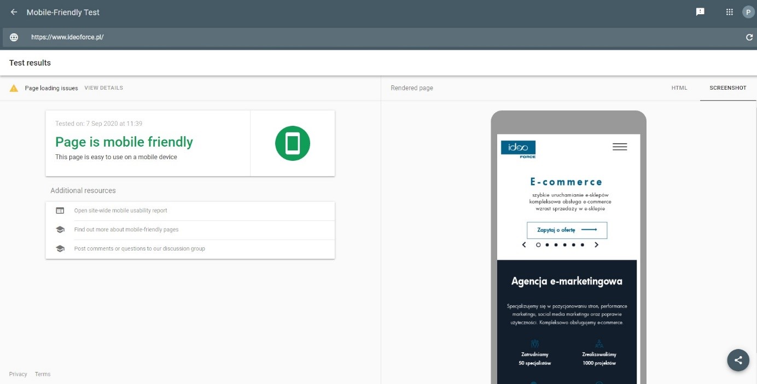Open the Privacy link in footer

pos(18,374)
